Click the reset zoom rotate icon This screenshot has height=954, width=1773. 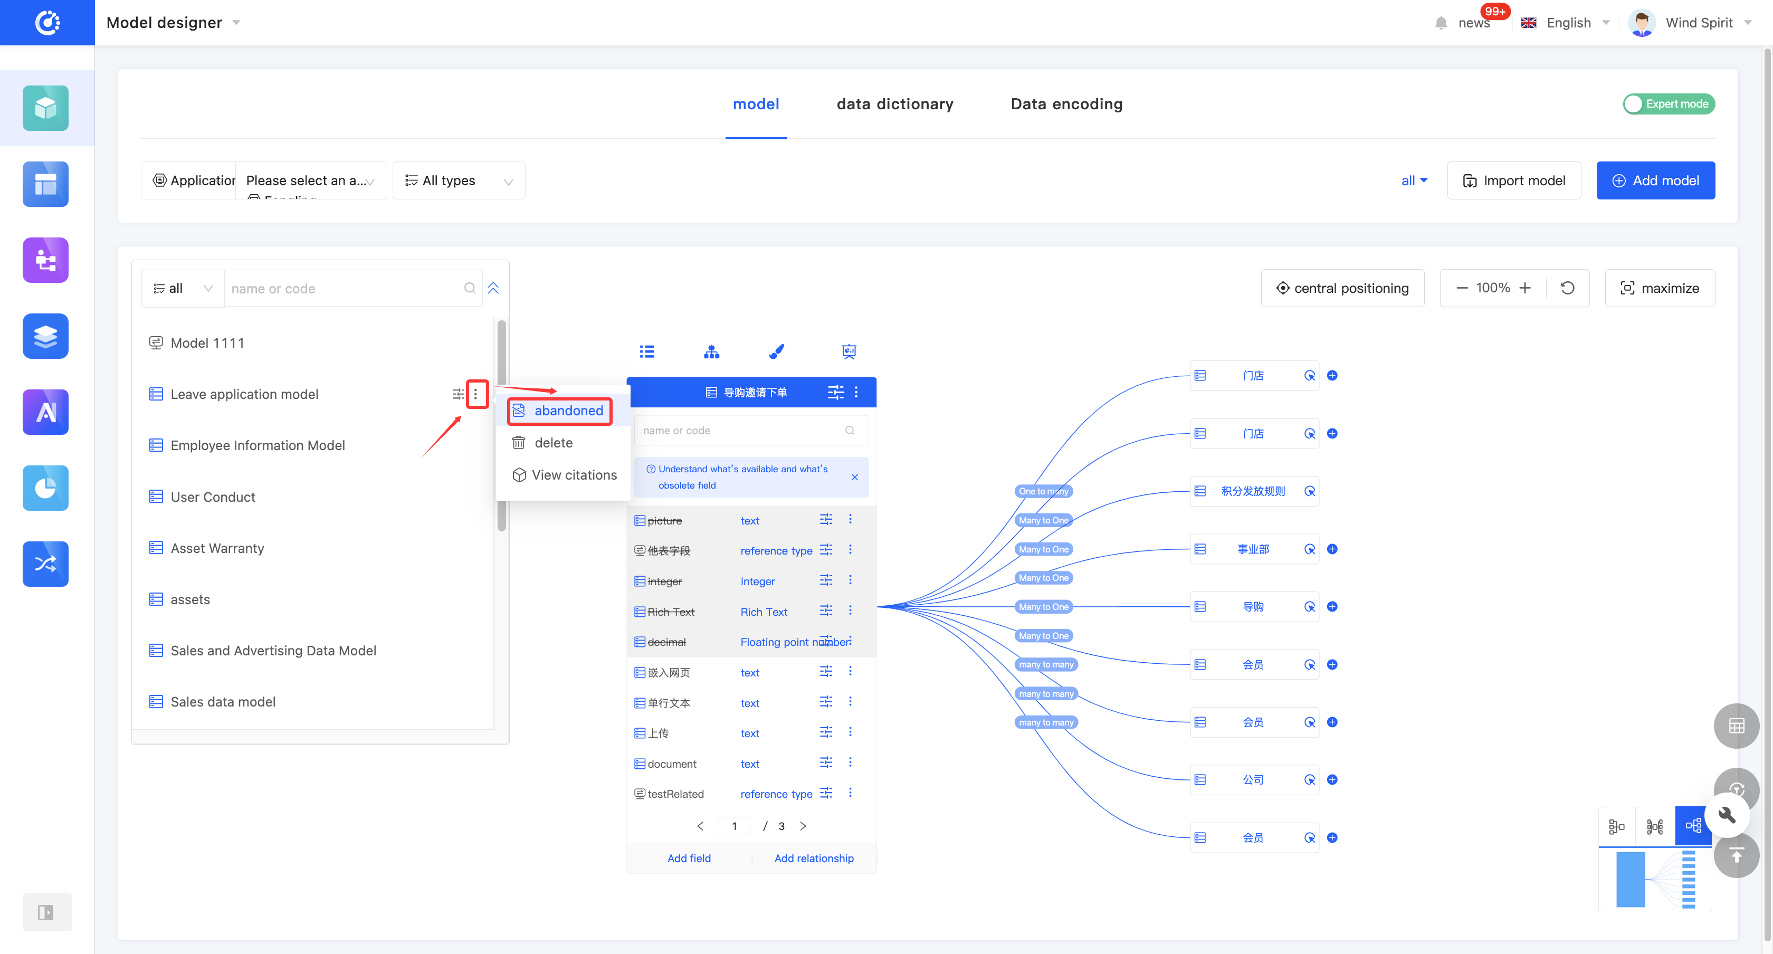[1567, 288]
